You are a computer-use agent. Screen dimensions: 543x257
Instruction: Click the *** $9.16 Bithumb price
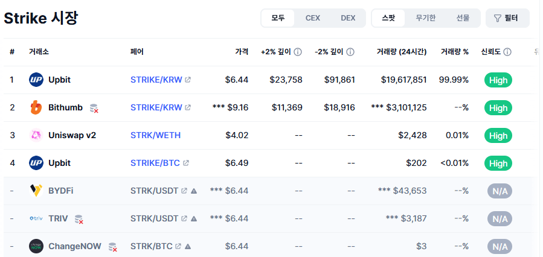click(x=231, y=107)
